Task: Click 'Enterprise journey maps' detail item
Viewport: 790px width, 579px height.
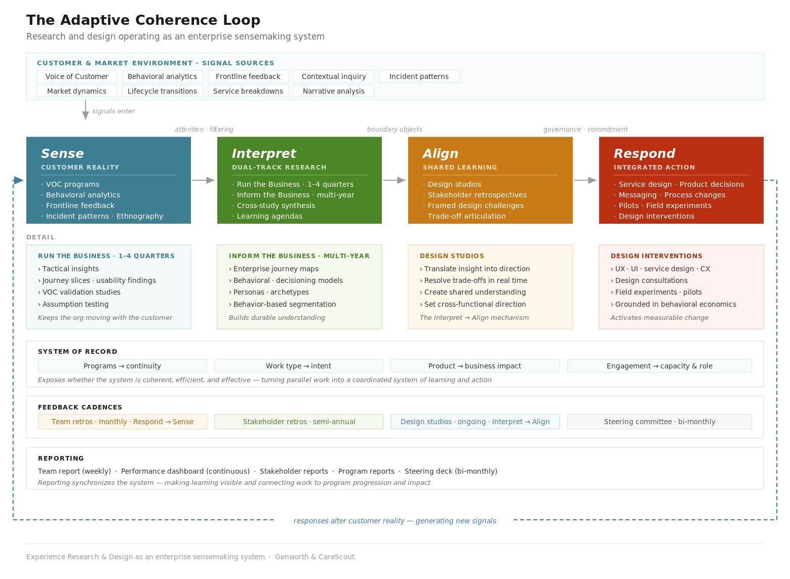Action: (x=275, y=269)
